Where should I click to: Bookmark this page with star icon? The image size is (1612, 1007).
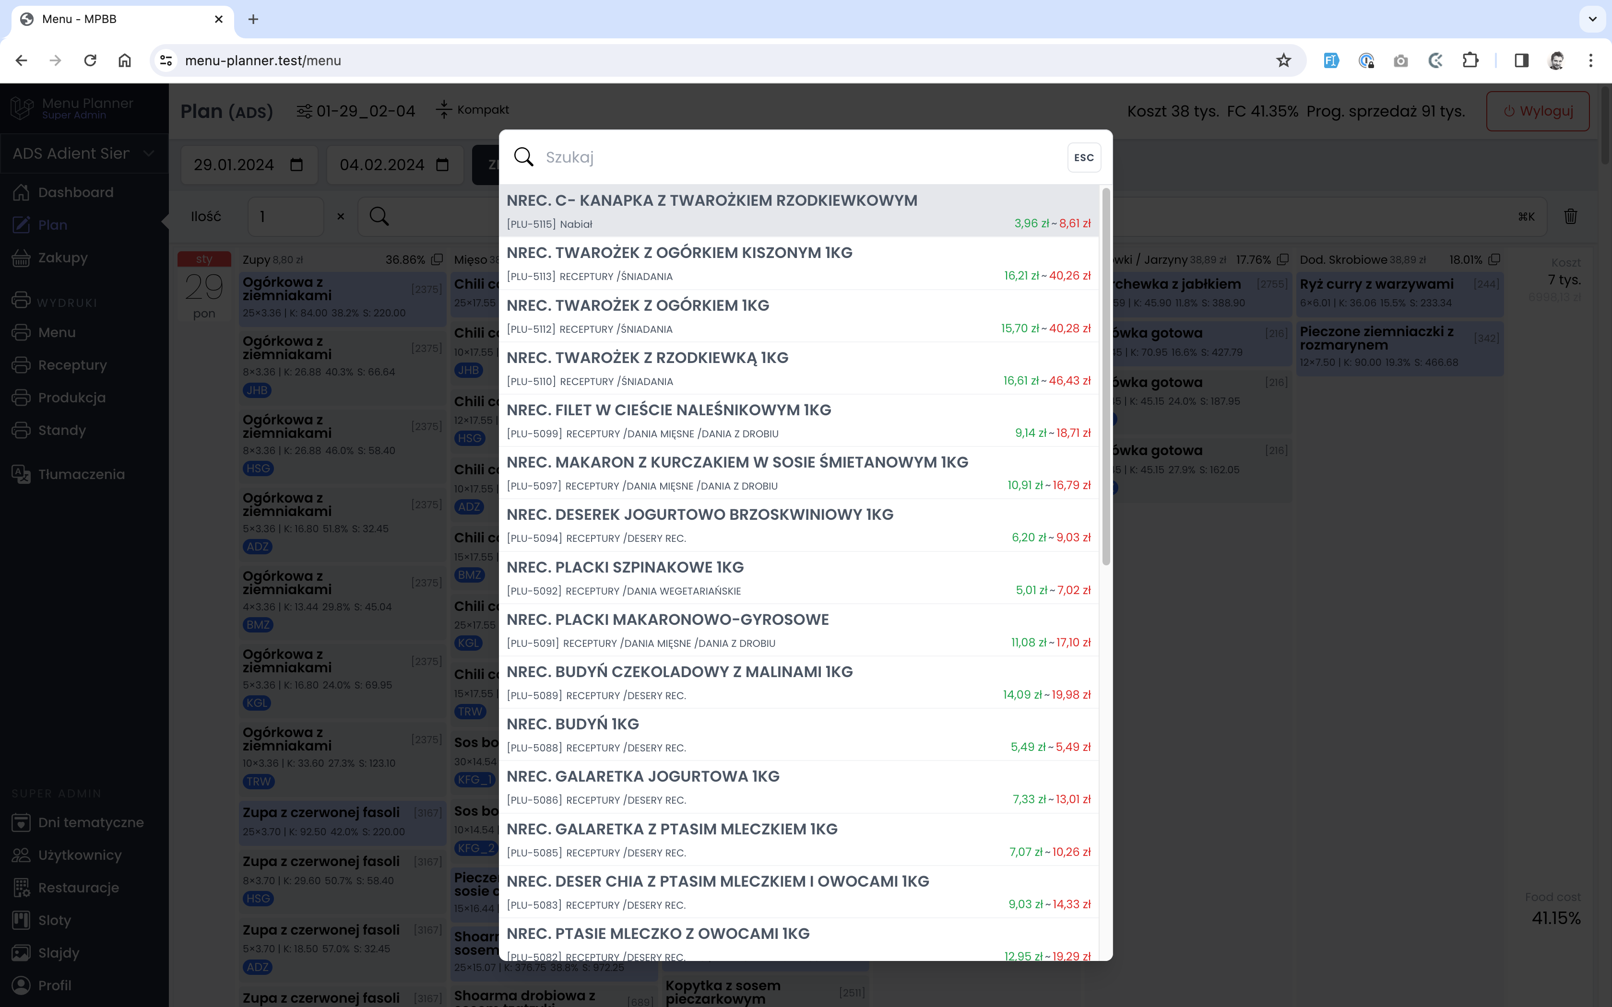tap(1283, 60)
